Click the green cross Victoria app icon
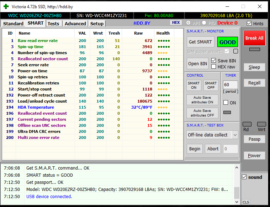Viewport: 270px width, 207px height. coord(6,6)
